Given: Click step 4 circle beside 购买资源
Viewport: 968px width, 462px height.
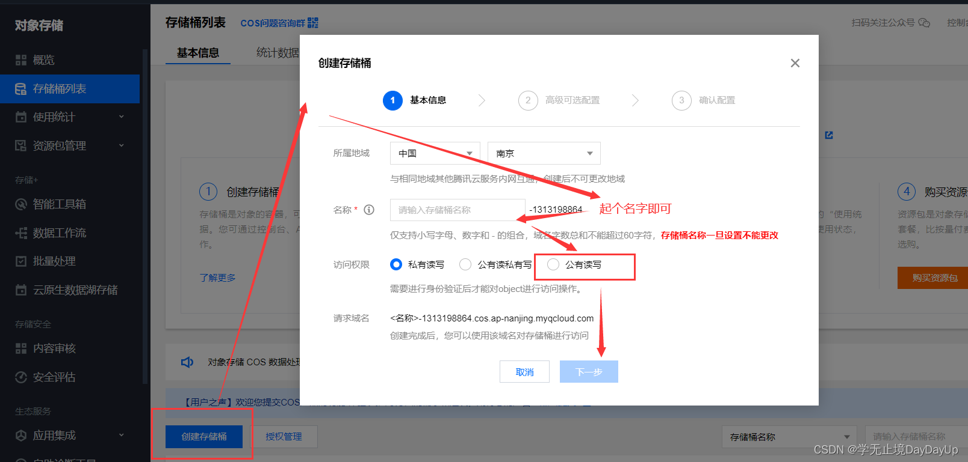Looking at the screenshot, I should tap(907, 192).
